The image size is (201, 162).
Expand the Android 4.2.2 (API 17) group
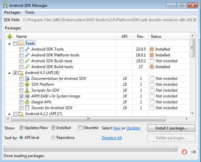[9, 114]
